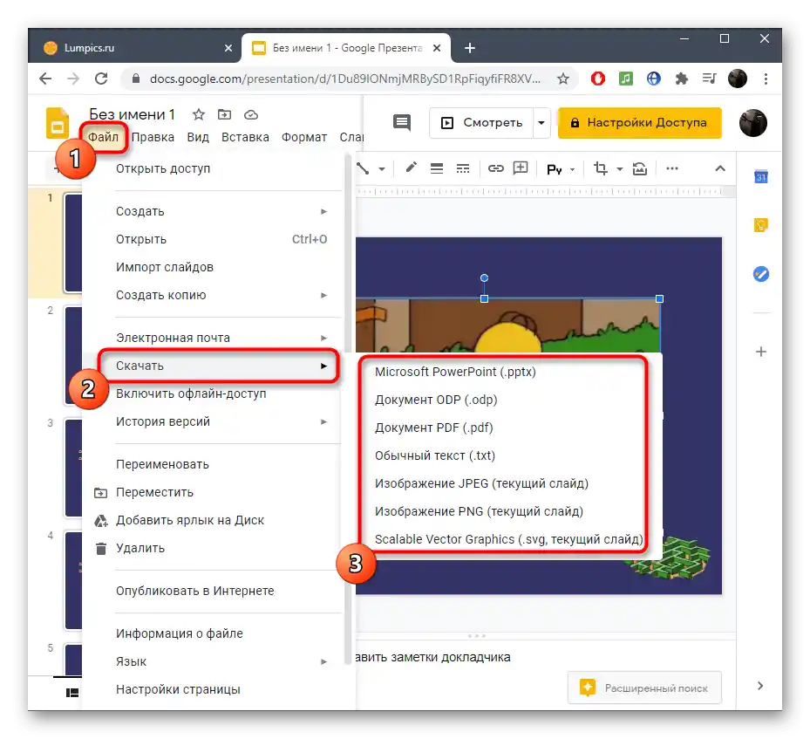Click the green music extension icon
810x739 pixels.
click(x=625, y=79)
